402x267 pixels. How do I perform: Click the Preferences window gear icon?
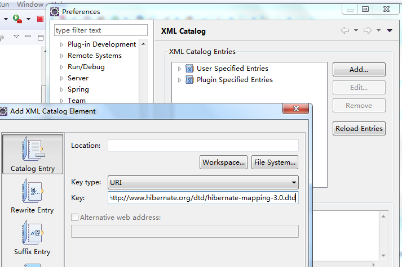click(55, 12)
